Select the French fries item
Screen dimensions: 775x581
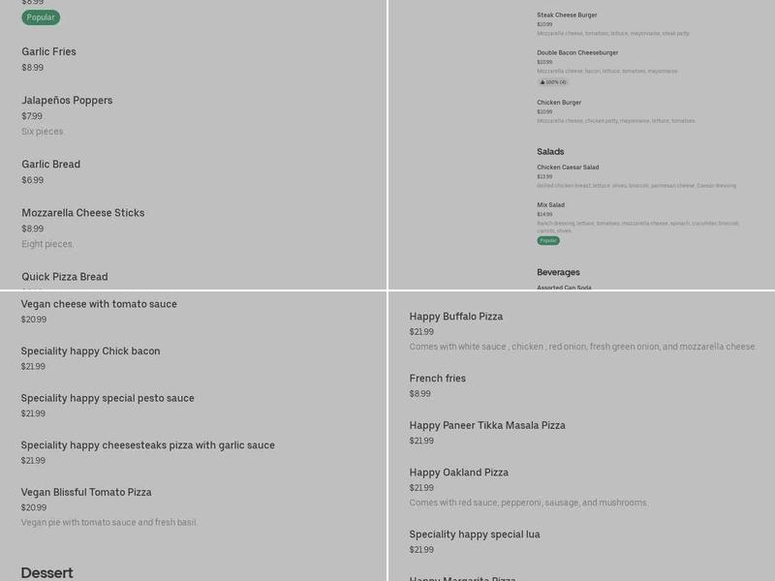[437, 379]
